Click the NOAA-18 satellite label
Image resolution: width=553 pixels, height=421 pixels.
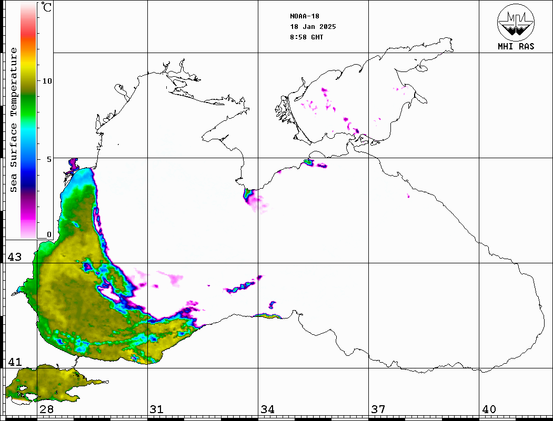tap(304, 16)
